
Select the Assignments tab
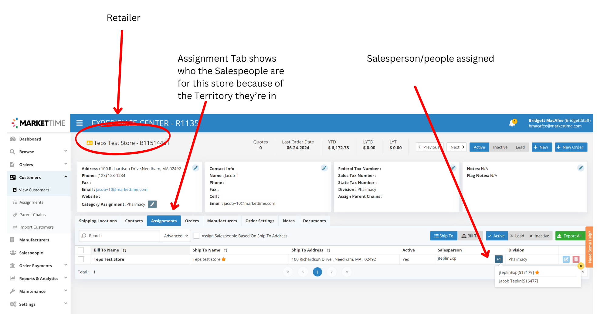[x=164, y=221]
